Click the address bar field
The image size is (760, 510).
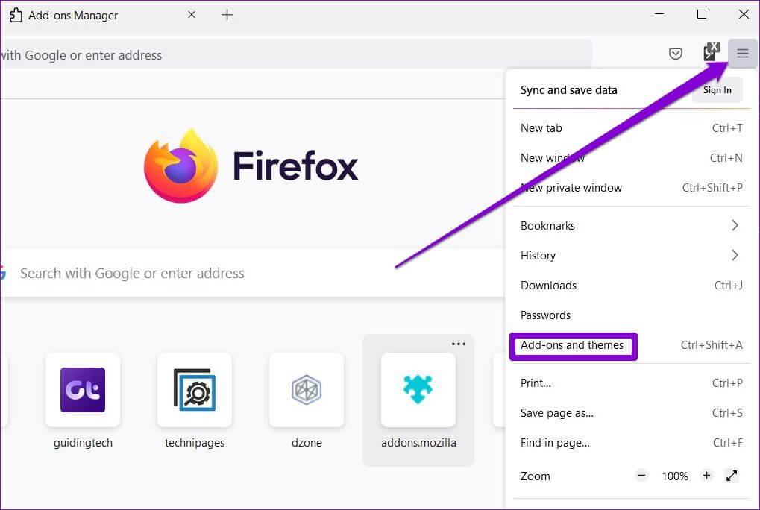295,55
